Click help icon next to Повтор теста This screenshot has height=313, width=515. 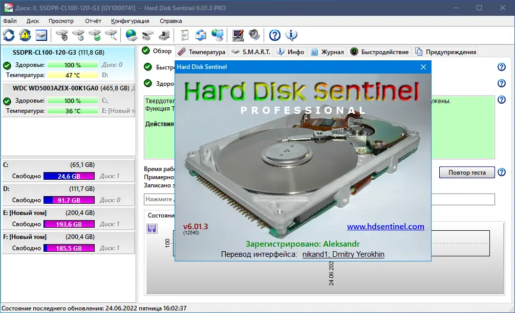502,172
